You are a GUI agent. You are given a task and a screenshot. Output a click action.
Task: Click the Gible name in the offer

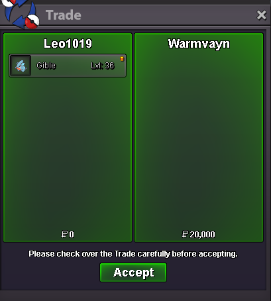[x=46, y=66]
